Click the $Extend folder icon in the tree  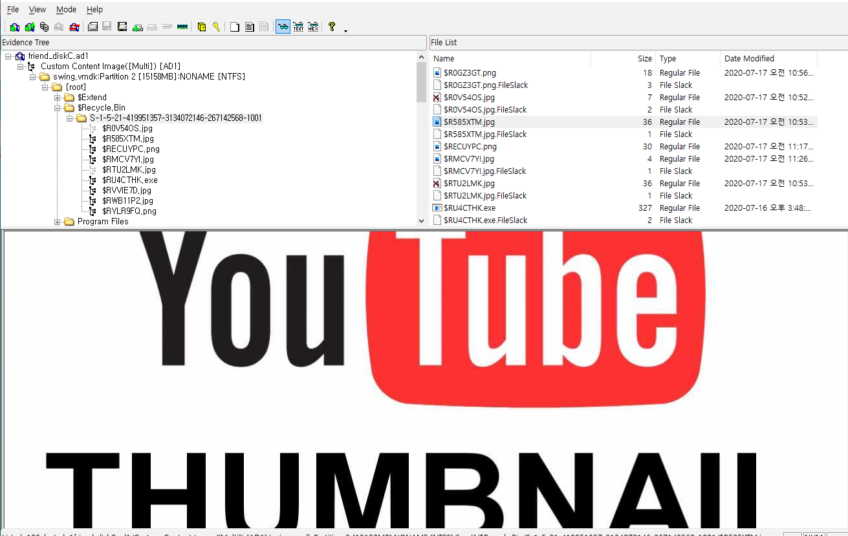(x=69, y=98)
